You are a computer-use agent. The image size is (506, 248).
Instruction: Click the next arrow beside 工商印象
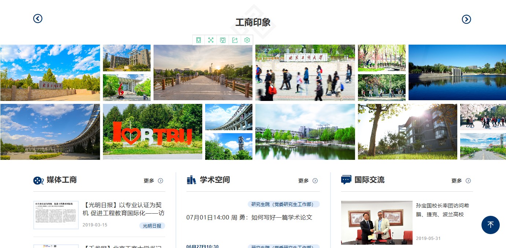[x=466, y=19]
